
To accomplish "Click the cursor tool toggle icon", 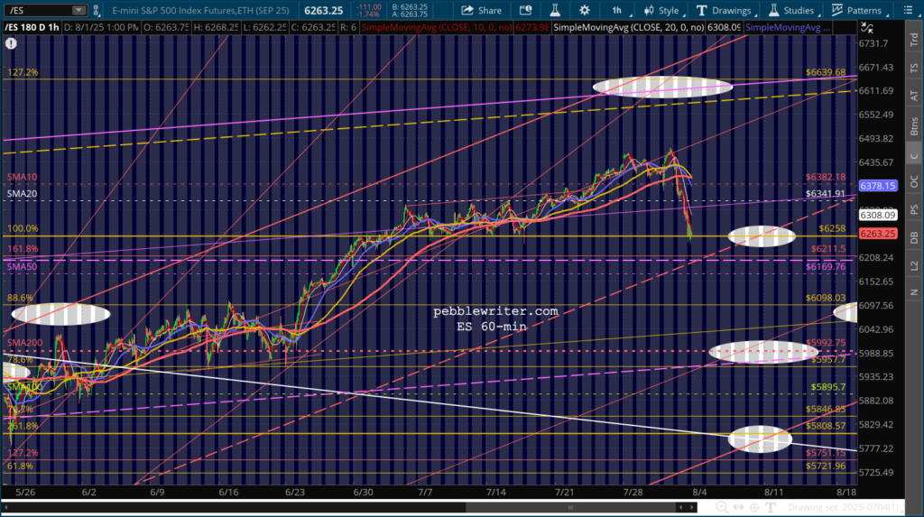I will click(867, 28).
